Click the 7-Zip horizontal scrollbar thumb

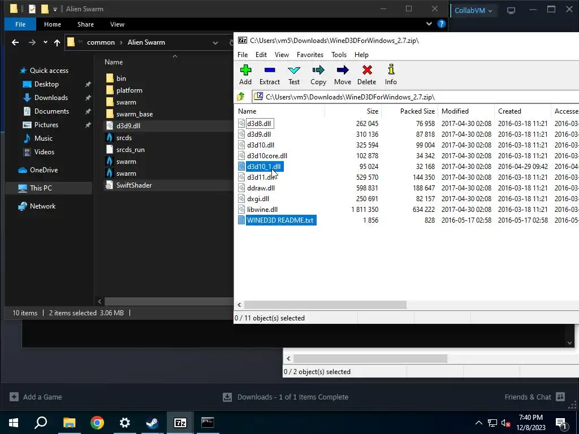[x=325, y=305]
